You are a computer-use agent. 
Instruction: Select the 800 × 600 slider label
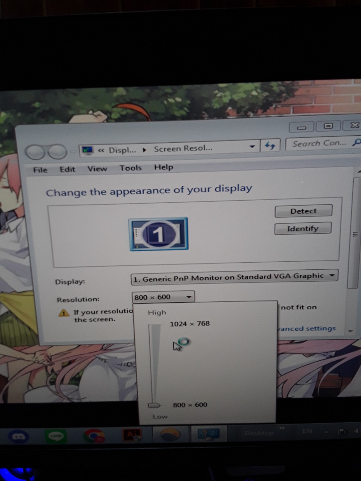[x=190, y=405]
